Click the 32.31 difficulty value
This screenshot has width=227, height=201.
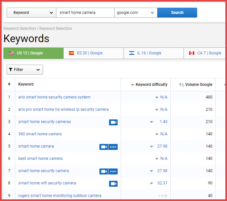click(x=162, y=183)
